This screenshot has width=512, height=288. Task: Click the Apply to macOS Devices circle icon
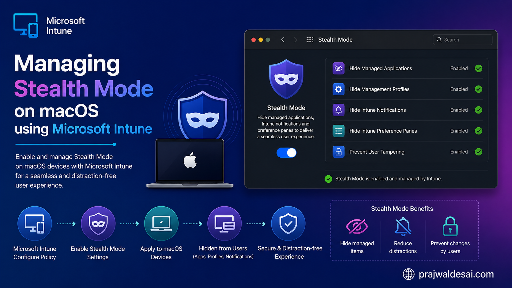(x=161, y=223)
